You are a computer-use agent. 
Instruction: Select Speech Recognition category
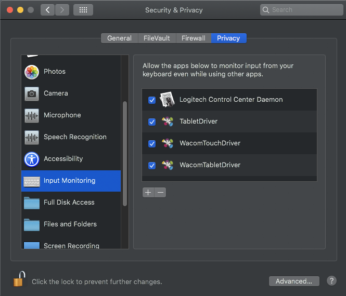[x=71, y=137]
